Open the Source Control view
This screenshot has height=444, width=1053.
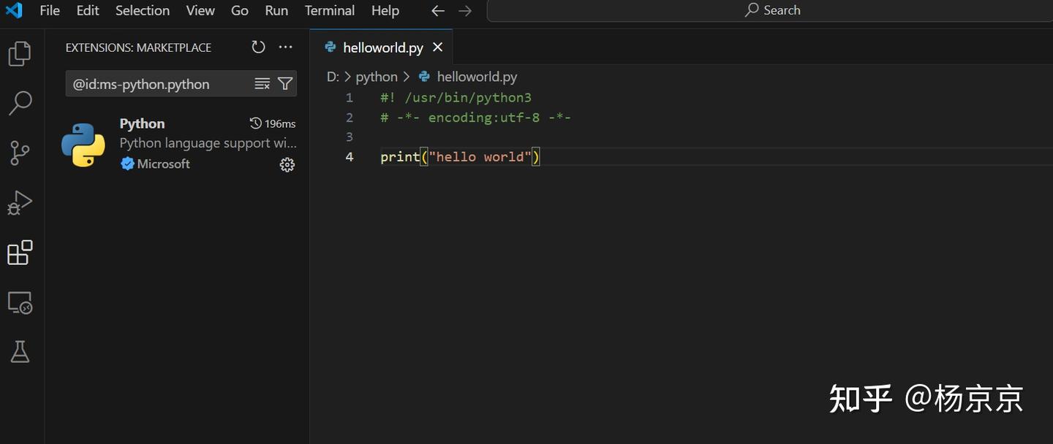point(20,153)
